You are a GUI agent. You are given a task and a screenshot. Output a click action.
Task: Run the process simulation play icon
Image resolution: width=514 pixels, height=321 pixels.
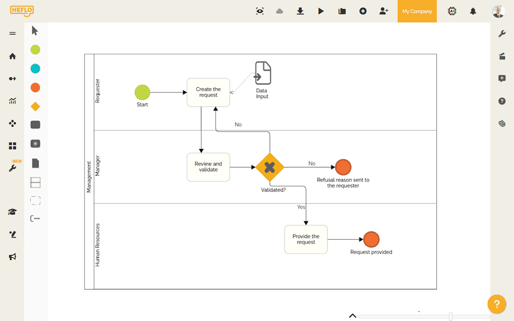pyautogui.click(x=321, y=11)
